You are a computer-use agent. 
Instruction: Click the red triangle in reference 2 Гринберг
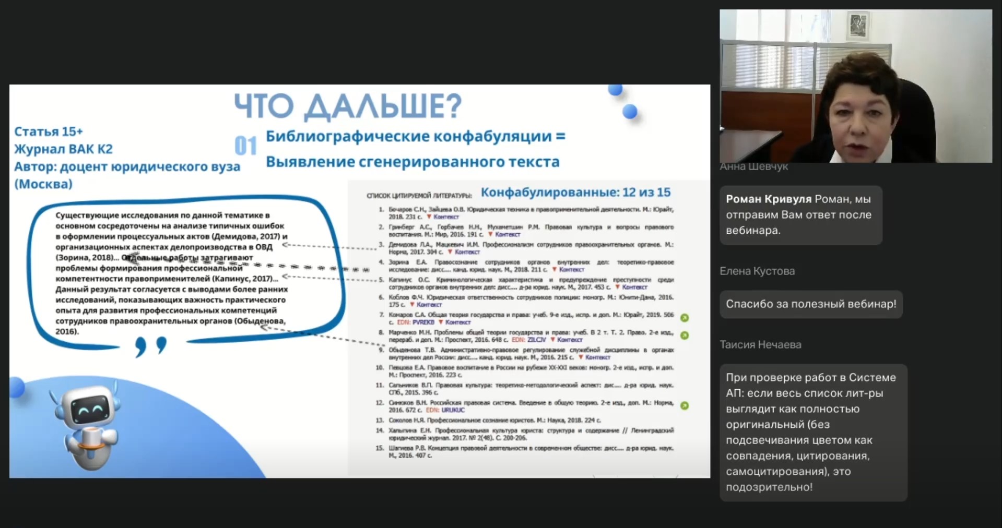(x=490, y=235)
